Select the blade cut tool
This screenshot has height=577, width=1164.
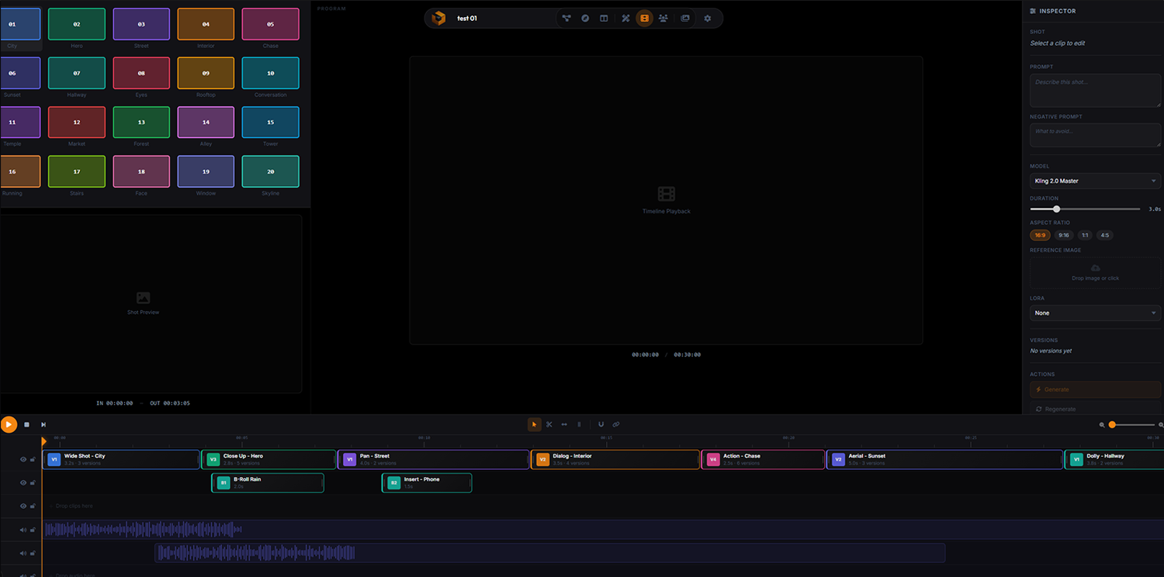coord(549,424)
